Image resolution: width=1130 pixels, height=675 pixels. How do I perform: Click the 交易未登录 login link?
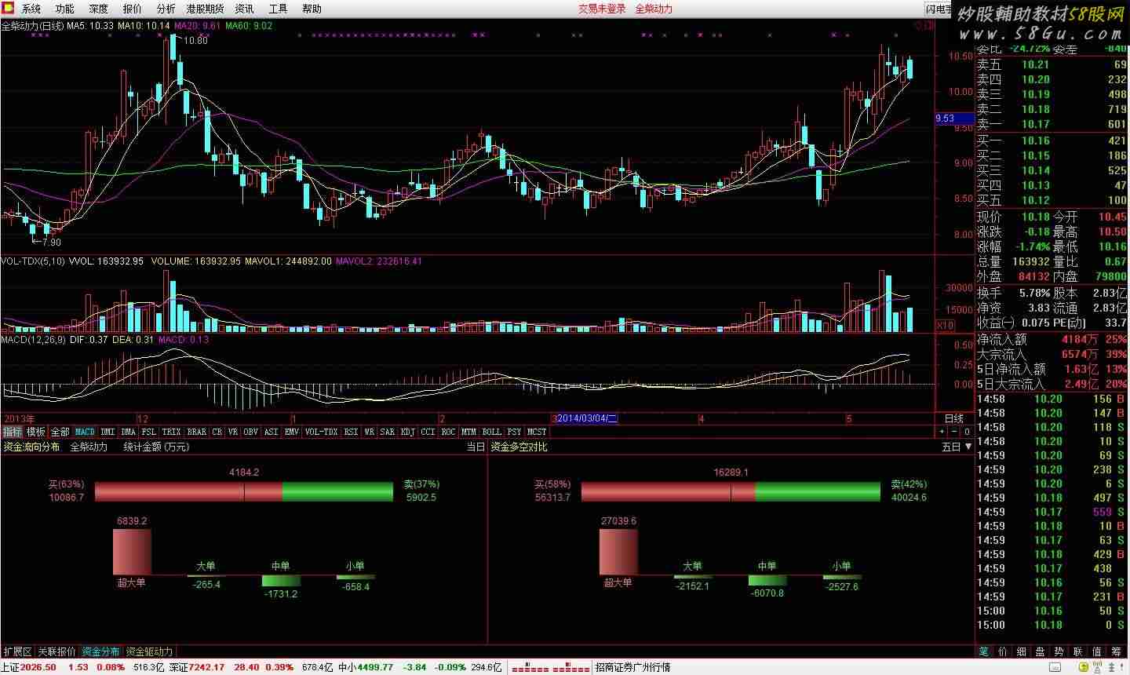point(602,9)
